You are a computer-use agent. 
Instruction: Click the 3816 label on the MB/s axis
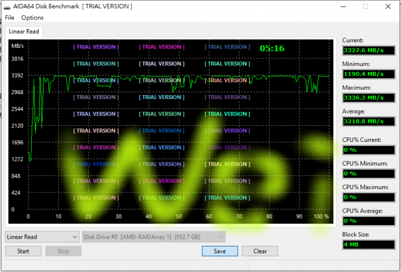pyautogui.click(x=17, y=59)
